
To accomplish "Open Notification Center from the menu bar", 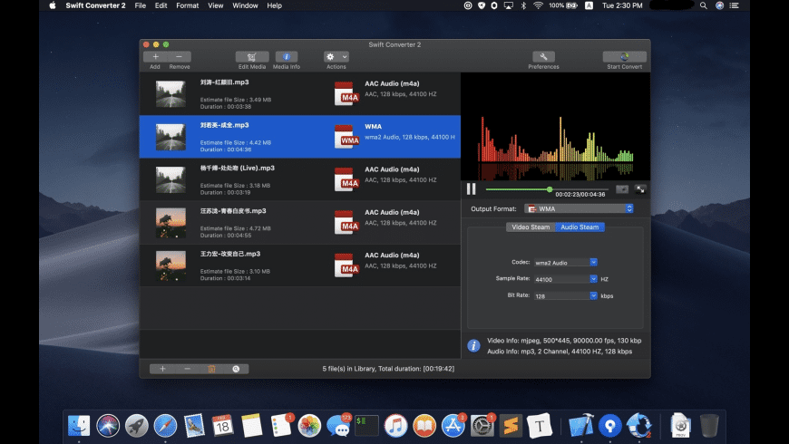I will tap(735, 5).
